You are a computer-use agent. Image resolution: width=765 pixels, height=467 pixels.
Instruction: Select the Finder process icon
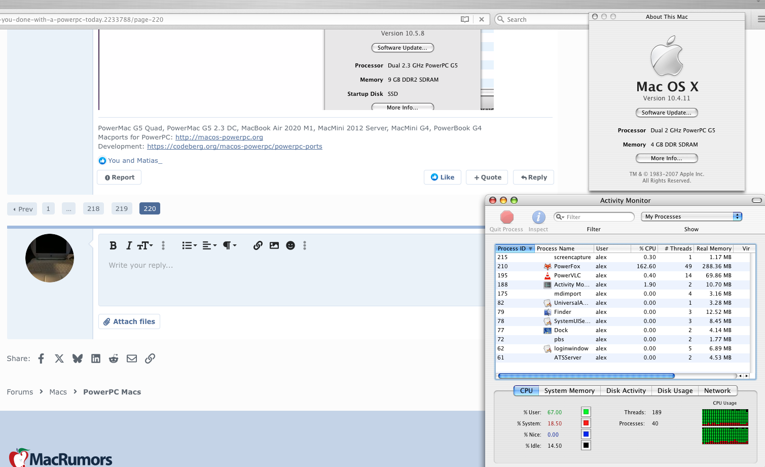click(x=548, y=312)
